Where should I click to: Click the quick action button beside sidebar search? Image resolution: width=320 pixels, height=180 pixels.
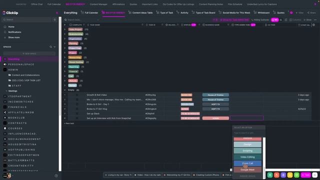[x=54, y=19]
